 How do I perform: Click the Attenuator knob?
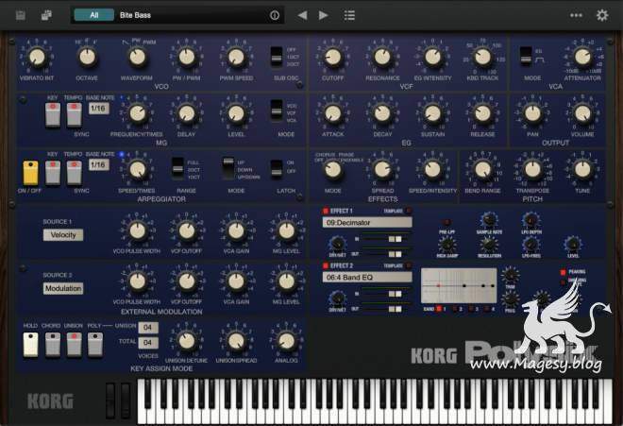[x=582, y=57]
